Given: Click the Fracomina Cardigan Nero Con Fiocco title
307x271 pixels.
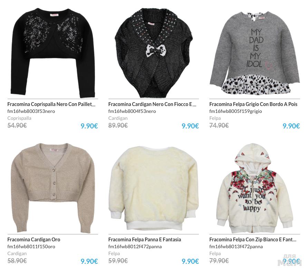Looking at the screenshot, I should pyautogui.click(x=152, y=104).
